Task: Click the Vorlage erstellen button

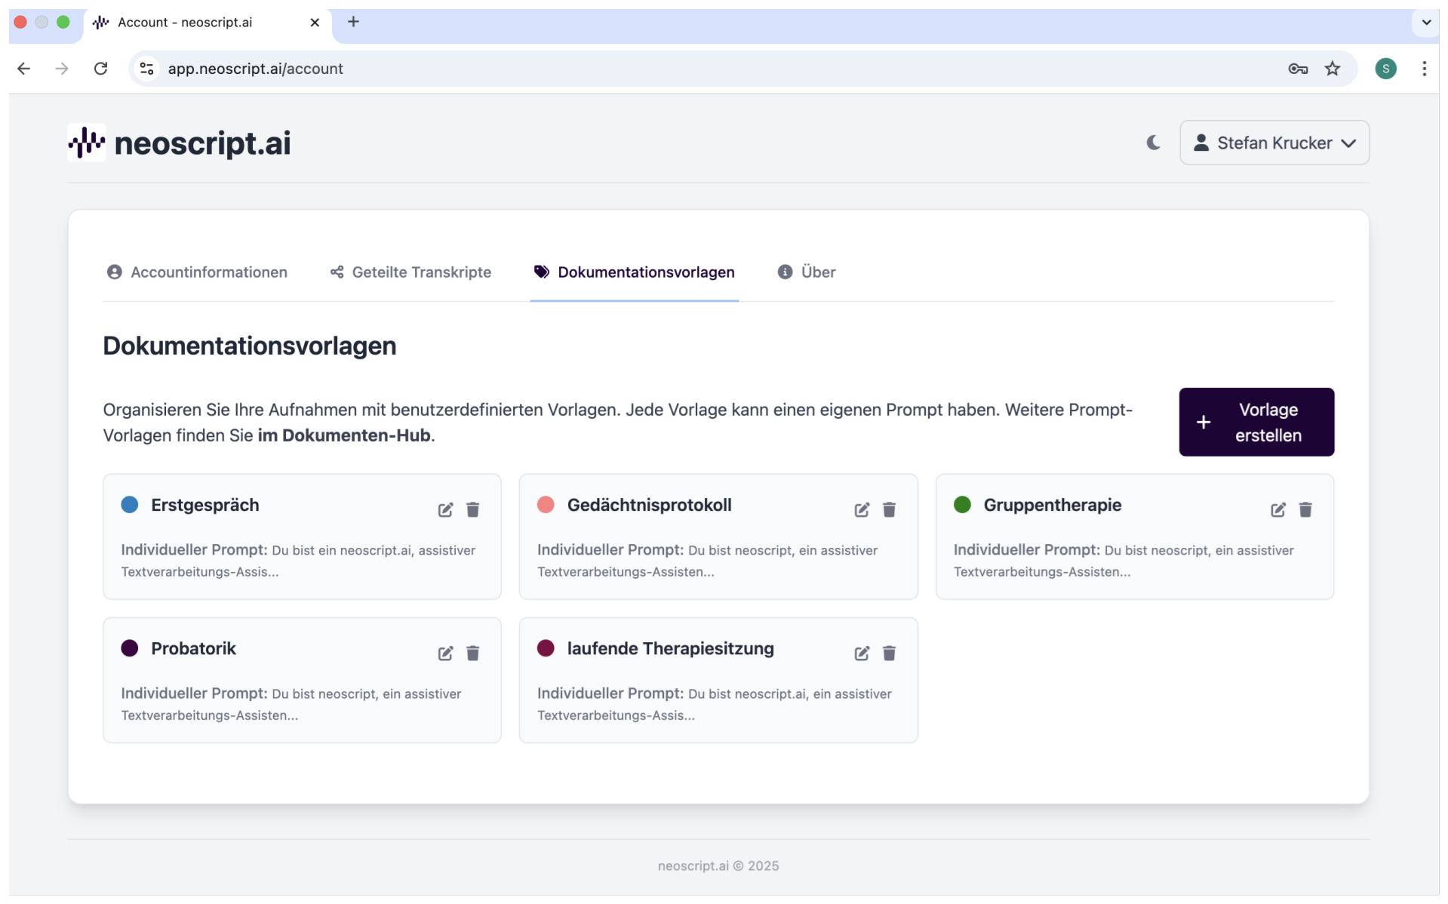Action: [1256, 422]
